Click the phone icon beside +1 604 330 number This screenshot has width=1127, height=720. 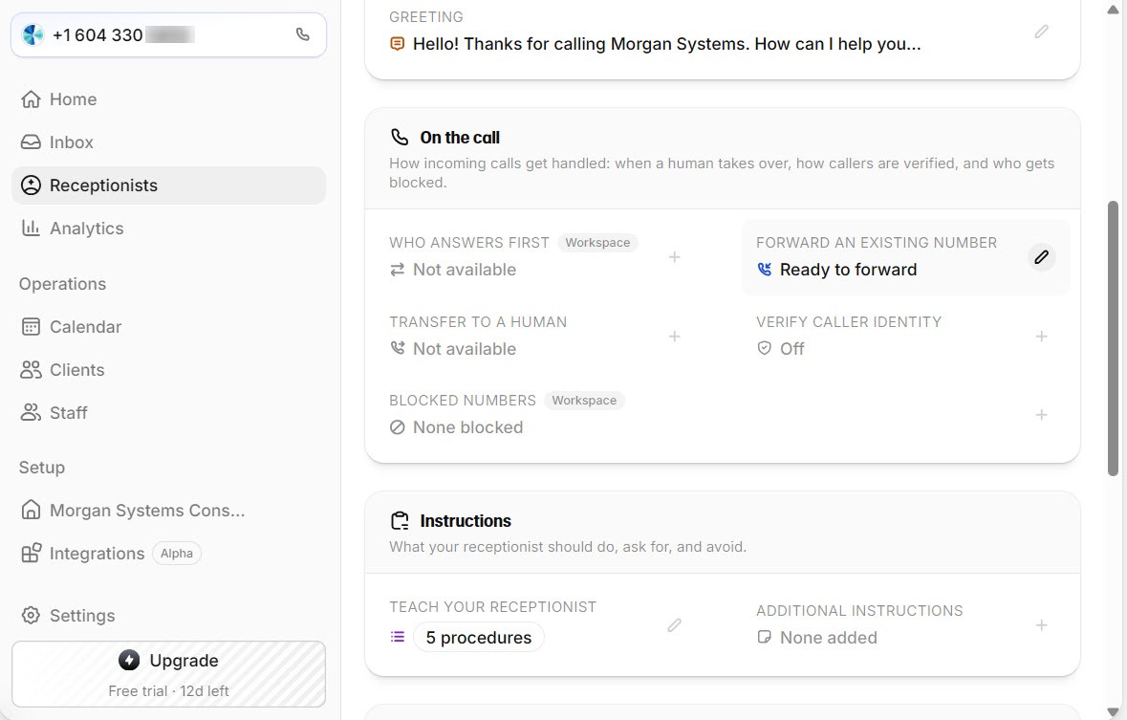click(303, 34)
